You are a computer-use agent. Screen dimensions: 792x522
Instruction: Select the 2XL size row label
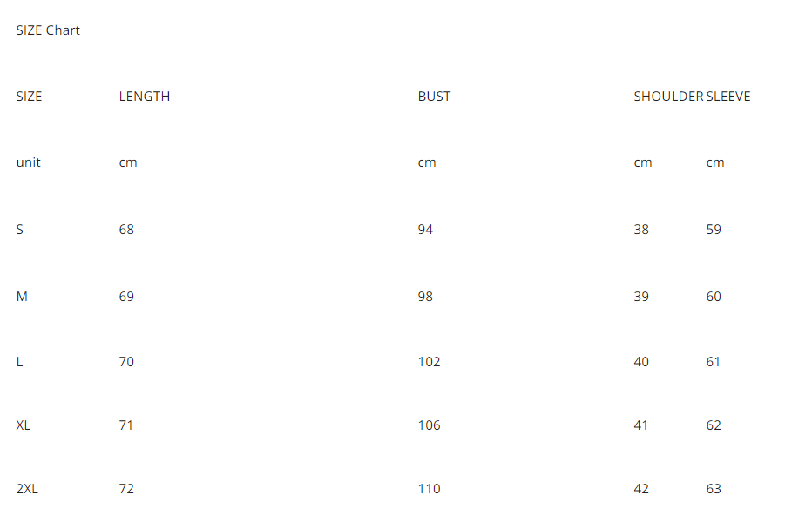pos(27,489)
